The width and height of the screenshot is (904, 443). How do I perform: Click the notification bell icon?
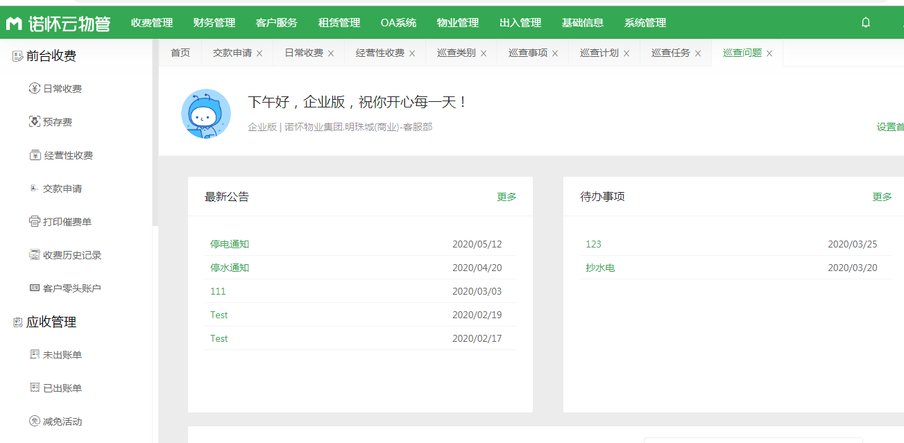(865, 22)
